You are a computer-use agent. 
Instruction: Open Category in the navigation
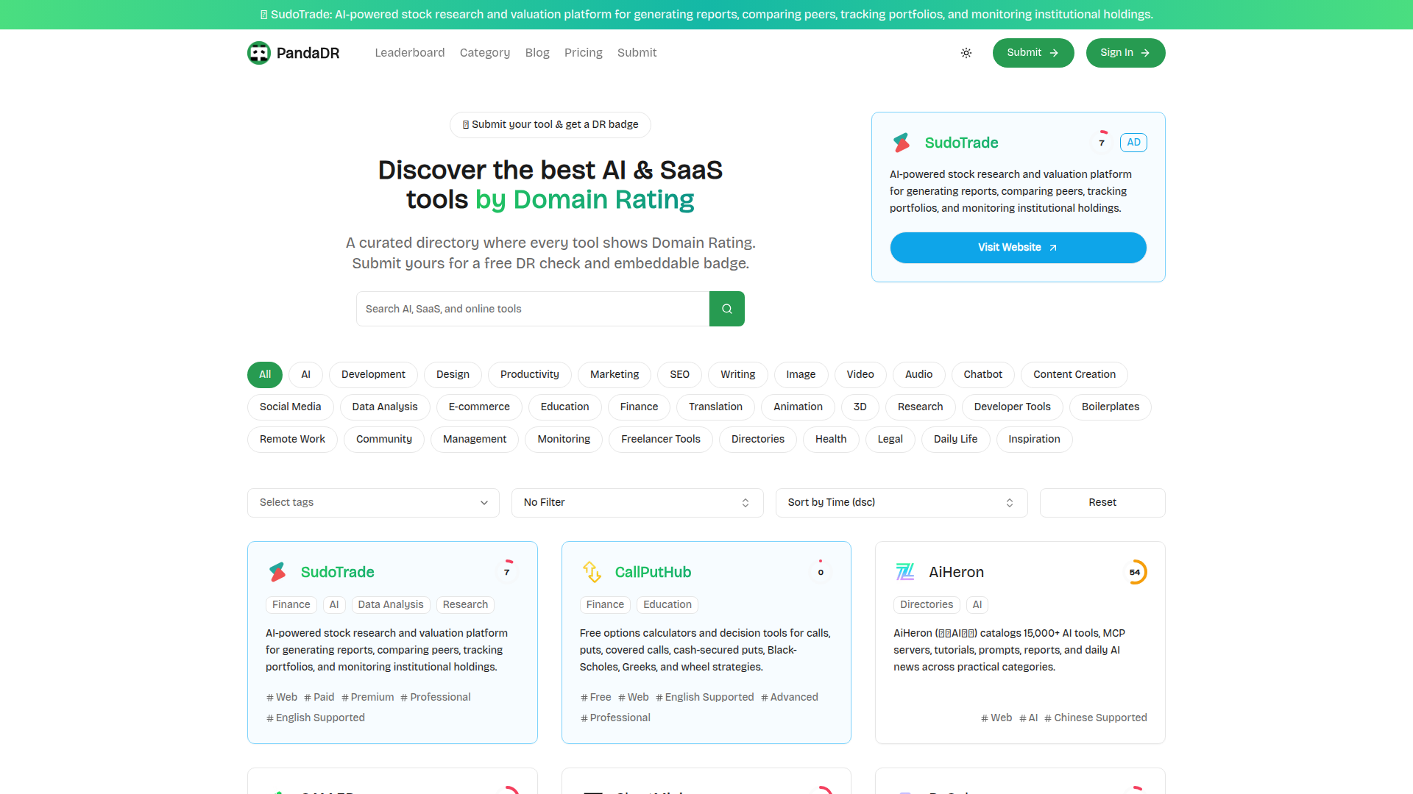485,53
